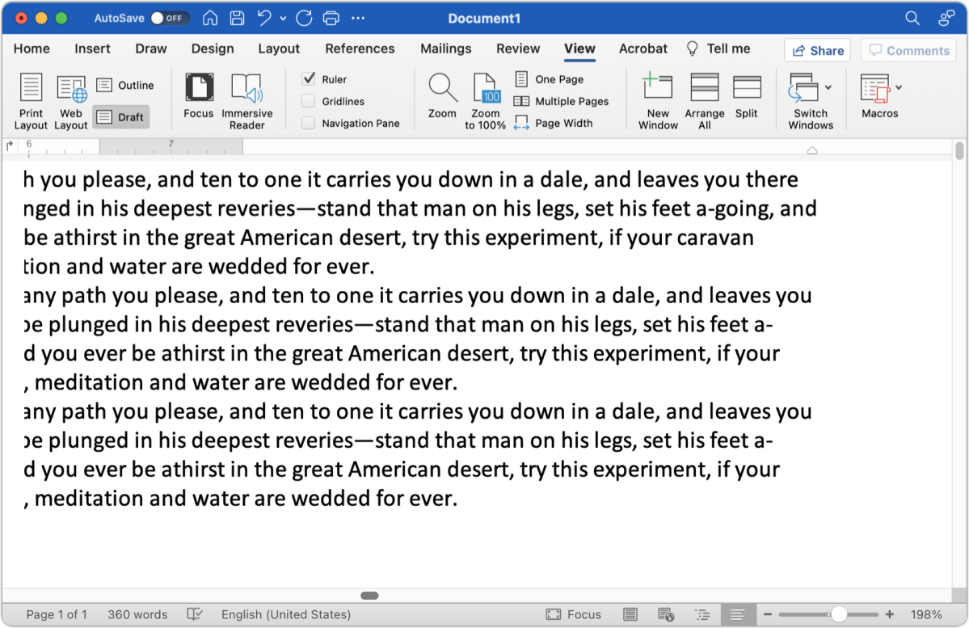The image size is (969, 628).
Task: Adjust the zoom slider handle
Action: (839, 614)
